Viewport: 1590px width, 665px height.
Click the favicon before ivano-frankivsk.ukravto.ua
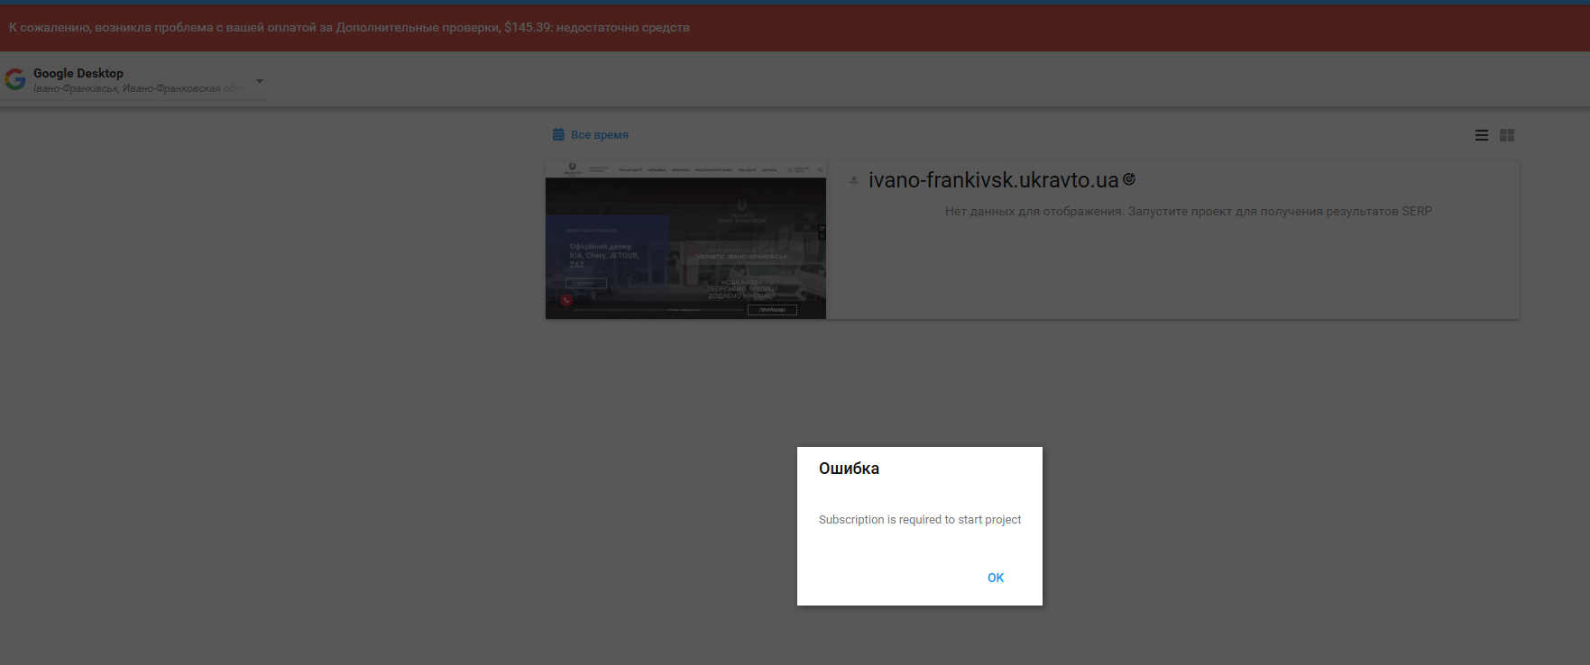click(854, 180)
